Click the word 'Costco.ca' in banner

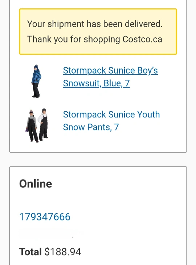(x=142, y=39)
